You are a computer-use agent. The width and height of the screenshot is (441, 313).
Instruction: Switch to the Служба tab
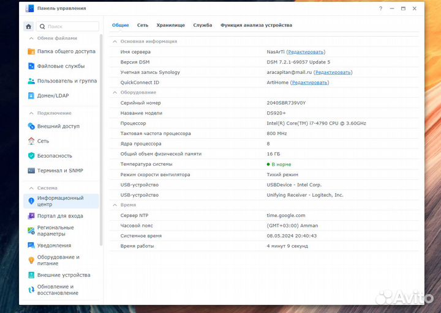tap(203, 25)
